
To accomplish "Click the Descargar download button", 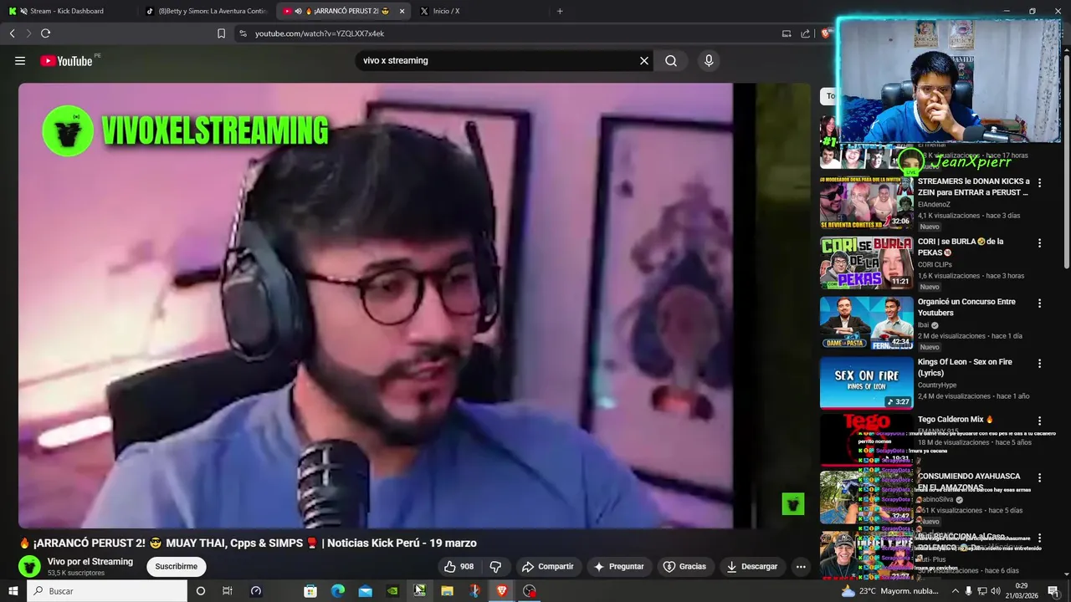I will coord(752,566).
